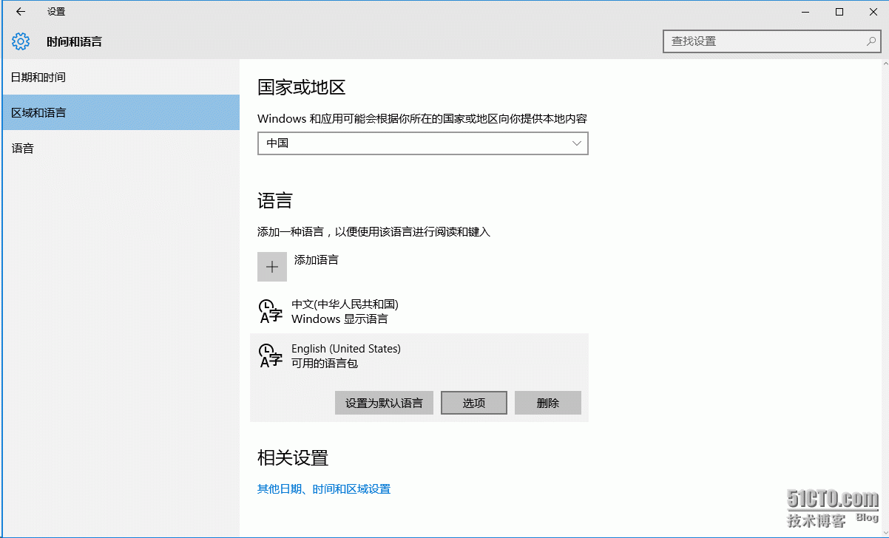The image size is (889, 538).
Task: Click 设置为默认语言 button
Action: 384,403
